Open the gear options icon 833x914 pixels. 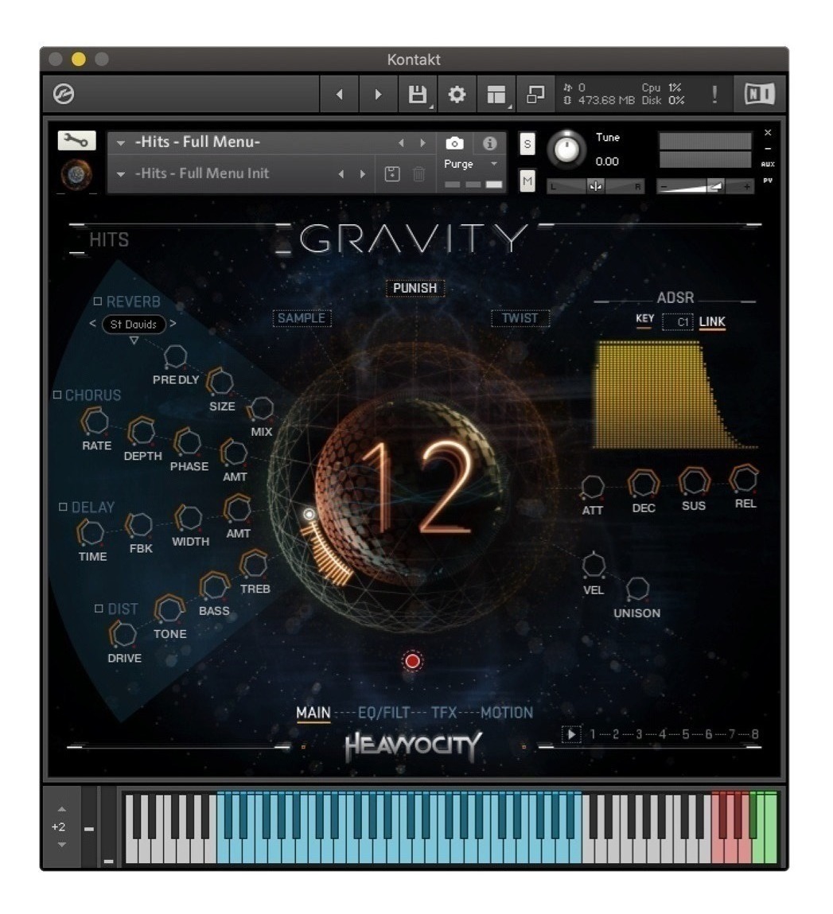pos(457,94)
